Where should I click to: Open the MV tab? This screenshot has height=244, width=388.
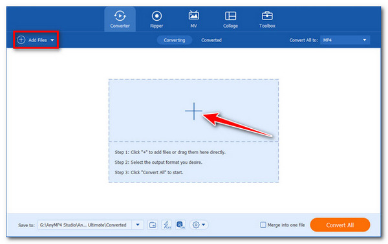[193, 19]
